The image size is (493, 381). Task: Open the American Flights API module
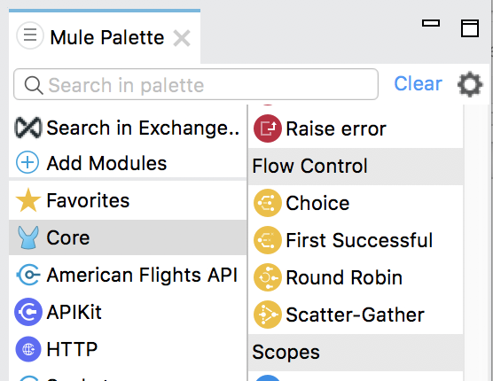(x=128, y=275)
